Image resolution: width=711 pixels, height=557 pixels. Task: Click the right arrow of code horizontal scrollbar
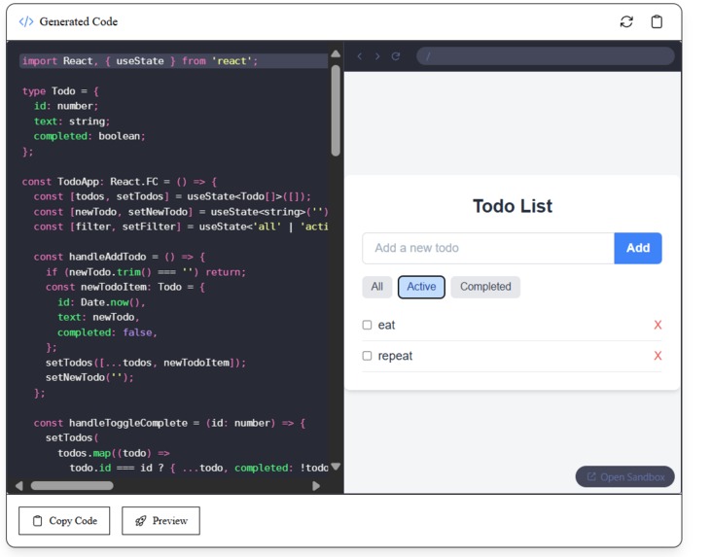316,486
